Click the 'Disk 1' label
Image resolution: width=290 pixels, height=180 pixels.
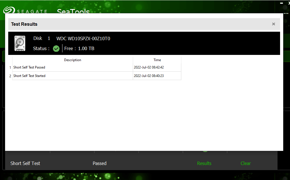pyautogui.click(x=42, y=38)
